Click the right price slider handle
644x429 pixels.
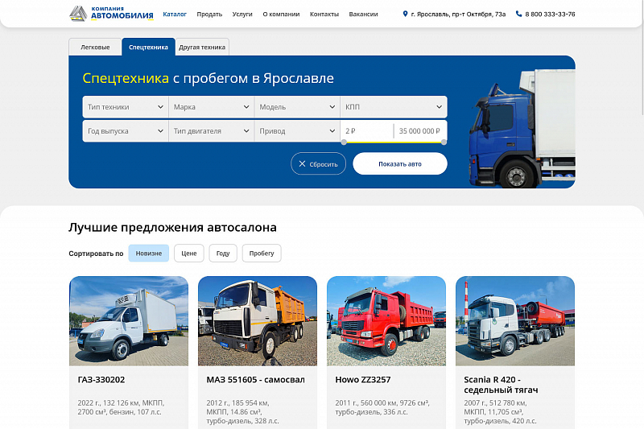[444, 142]
